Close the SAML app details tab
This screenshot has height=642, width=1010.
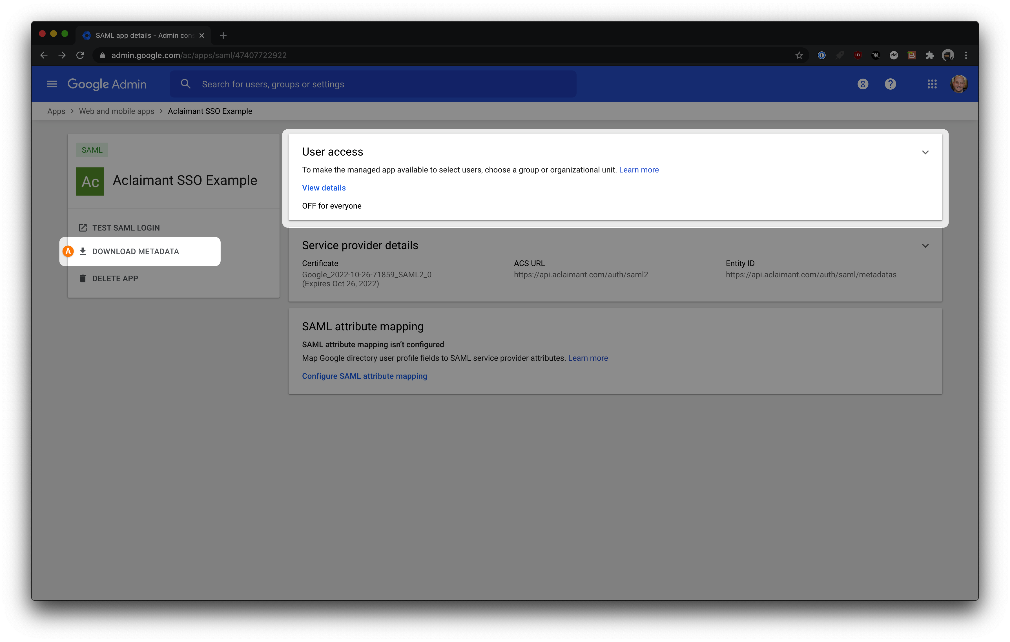pos(202,36)
